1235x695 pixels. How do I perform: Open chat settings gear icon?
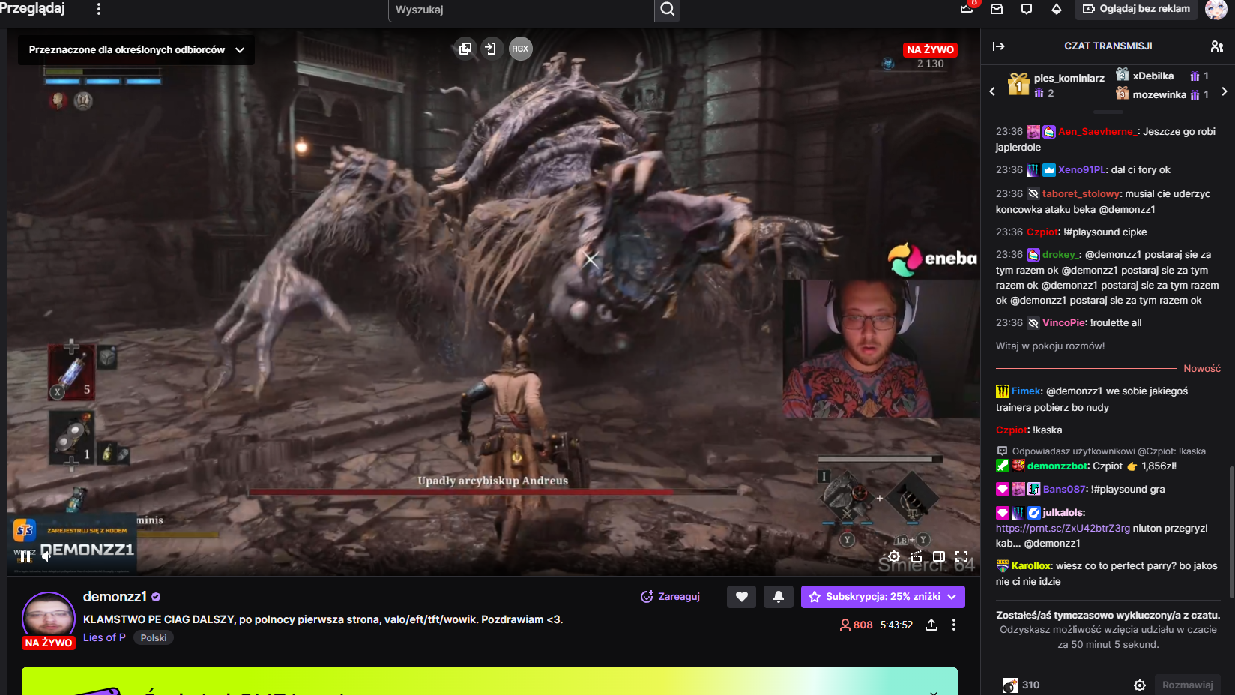(x=1140, y=685)
